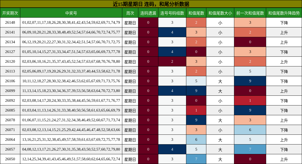The width and height of the screenshot is (302, 164).
Task: Click 上升 trend in row 26141
Action: (284, 32)
